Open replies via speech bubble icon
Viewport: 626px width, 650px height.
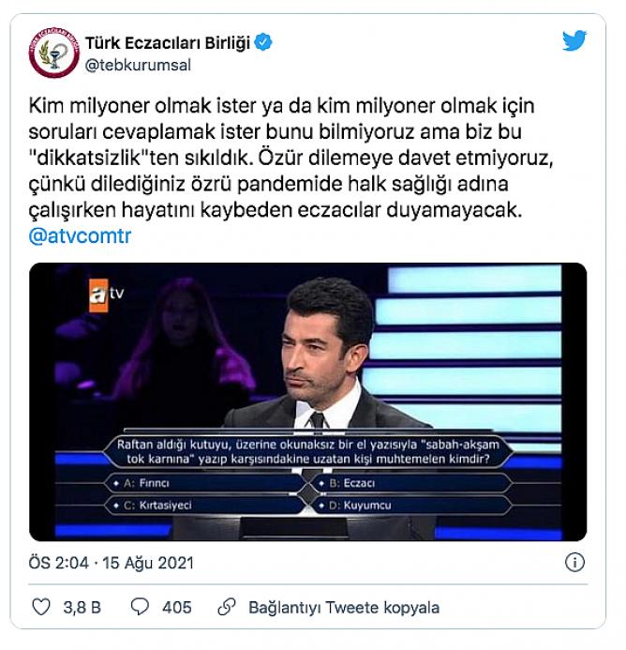(140, 607)
